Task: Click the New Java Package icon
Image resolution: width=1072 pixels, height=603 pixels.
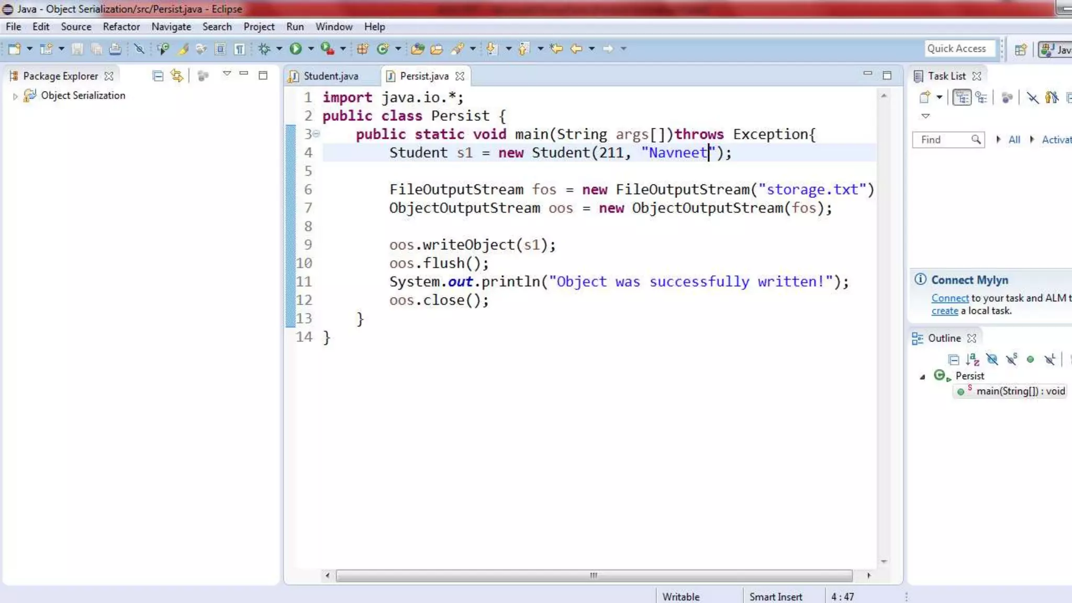Action: [x=362, y=49]
